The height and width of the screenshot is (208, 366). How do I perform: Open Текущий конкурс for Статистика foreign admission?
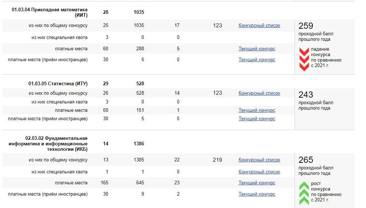pyautogui.click(x=257, y=119)
